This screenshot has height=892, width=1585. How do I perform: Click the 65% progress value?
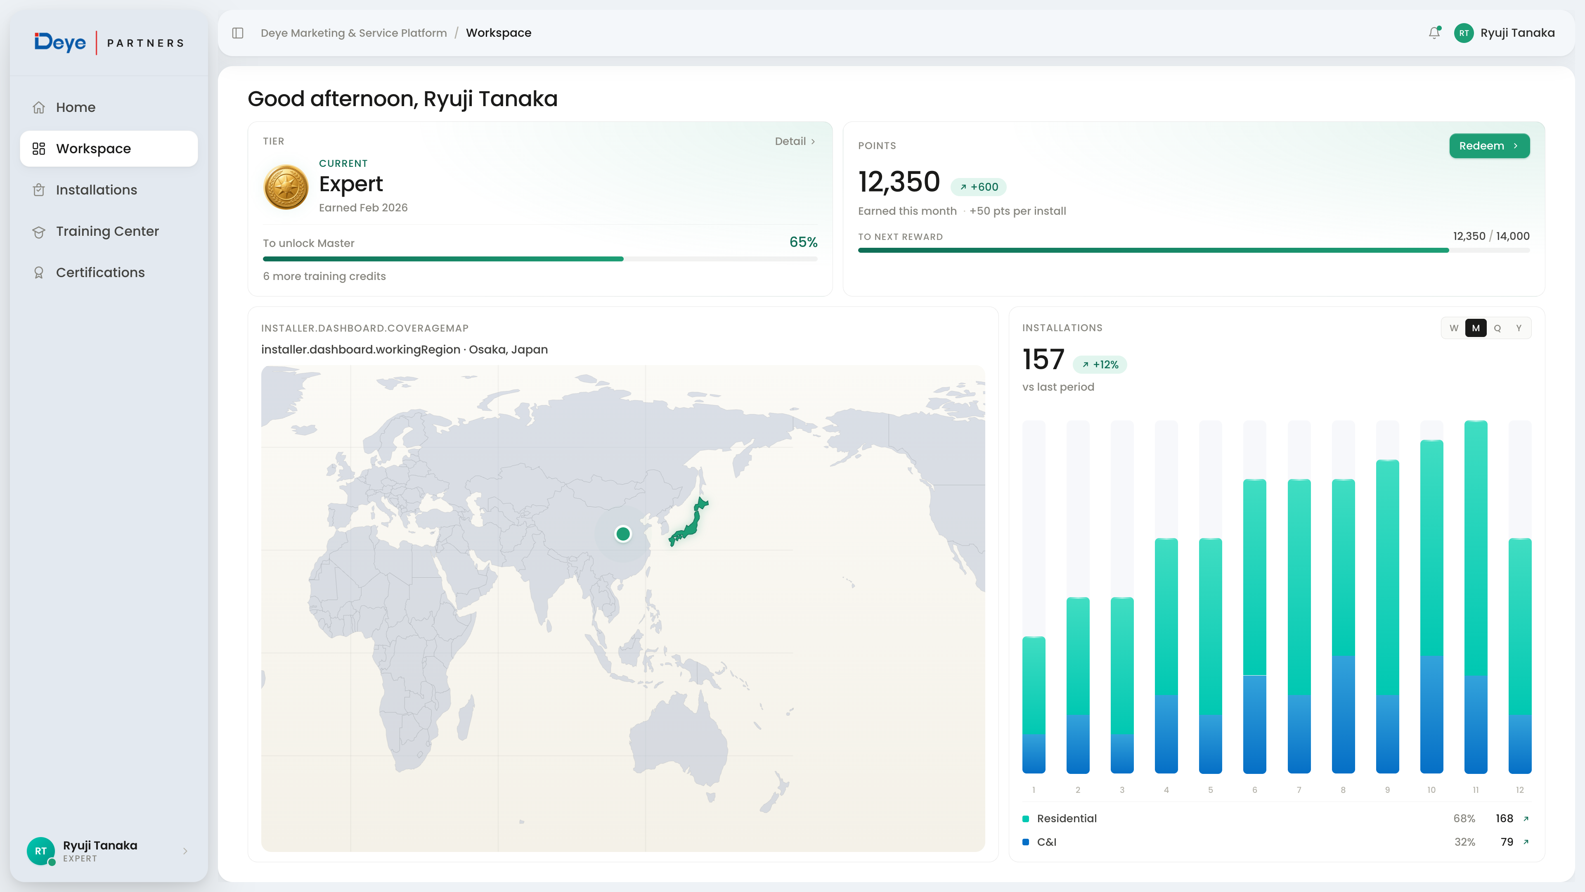tap(803, 242)
